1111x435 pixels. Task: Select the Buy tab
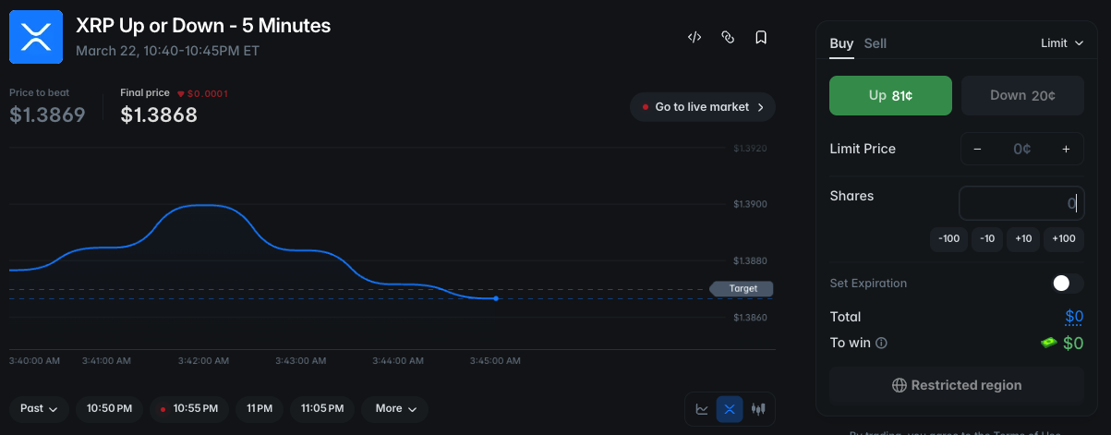840,43
